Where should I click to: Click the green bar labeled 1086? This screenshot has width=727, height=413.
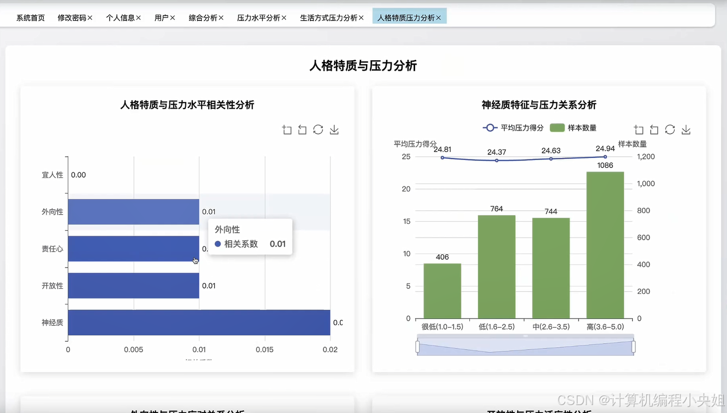tap(605, 245)
